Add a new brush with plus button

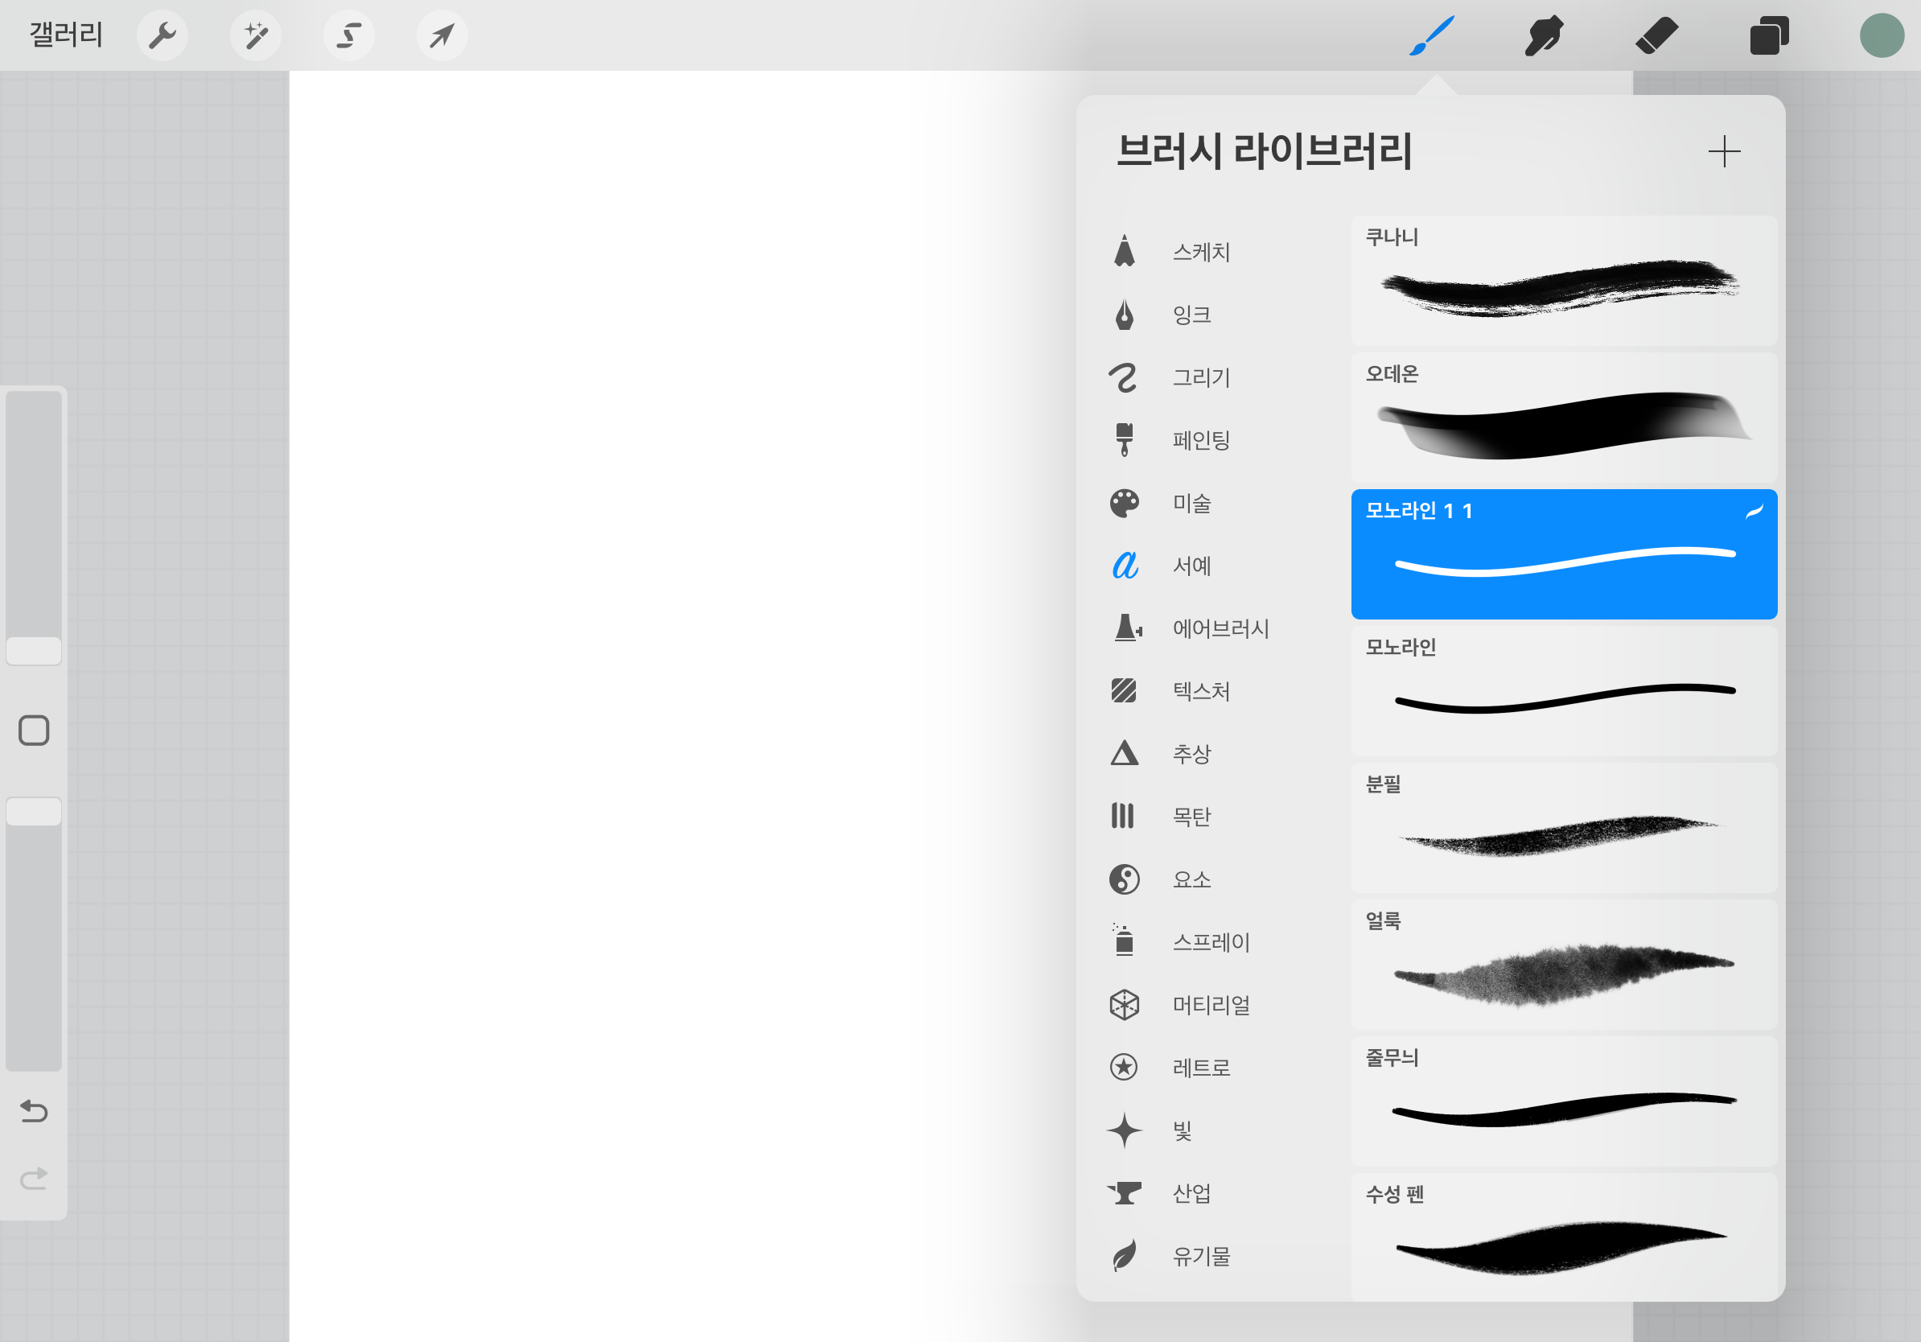pyautogui.click(x=1724, y=151)
